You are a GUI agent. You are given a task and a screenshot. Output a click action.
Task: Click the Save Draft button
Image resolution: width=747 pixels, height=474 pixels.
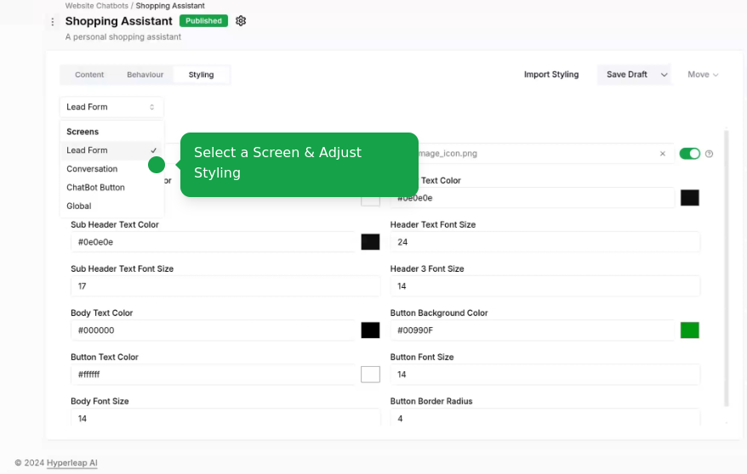pos(626,75)
